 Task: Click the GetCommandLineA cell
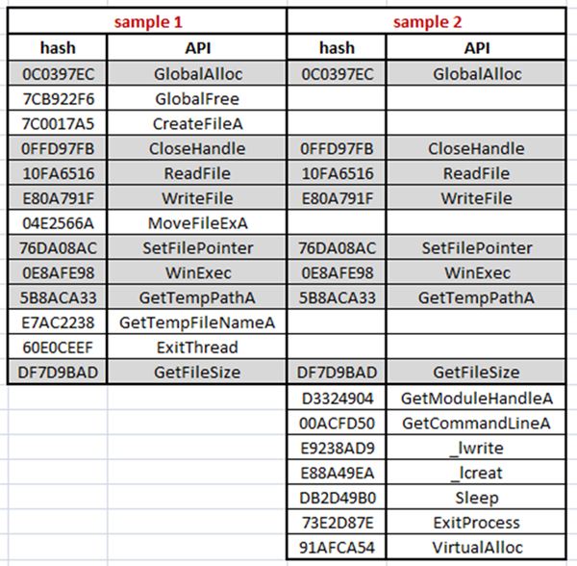(x=477, y=423)
